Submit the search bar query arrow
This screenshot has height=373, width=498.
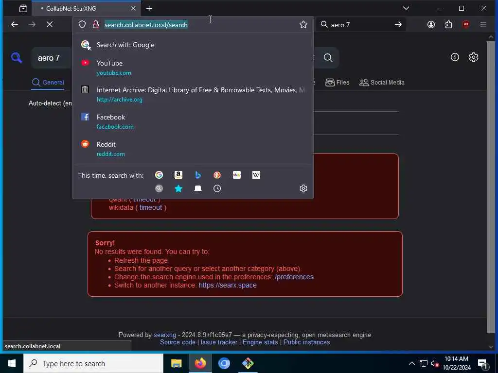pyautogui.click(x=398, y=24)
